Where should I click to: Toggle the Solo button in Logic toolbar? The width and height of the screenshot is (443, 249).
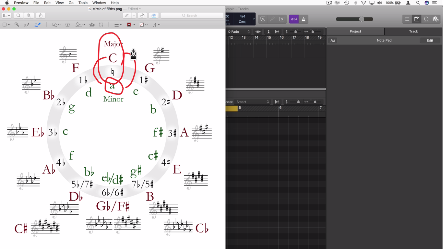click(282, 19)
